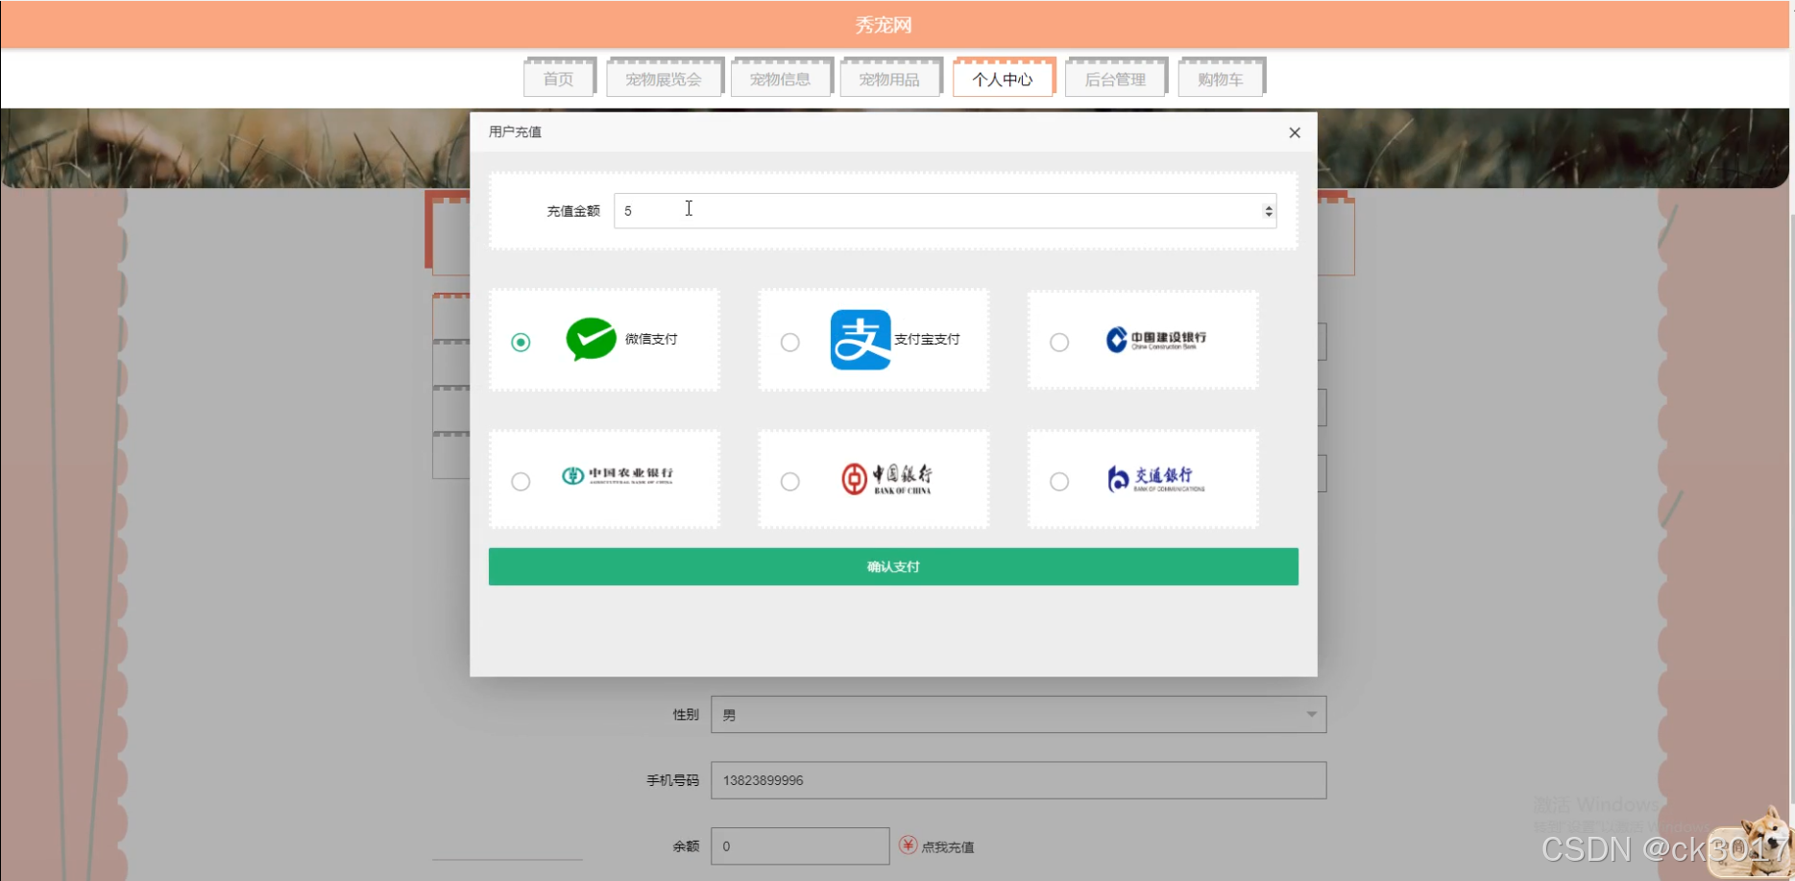Open the 购物车 tab
1795x881 pixels.
1221,79
